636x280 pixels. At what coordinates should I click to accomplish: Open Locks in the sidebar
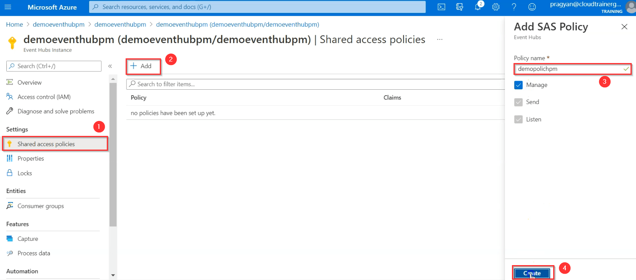tap(25, 173)
